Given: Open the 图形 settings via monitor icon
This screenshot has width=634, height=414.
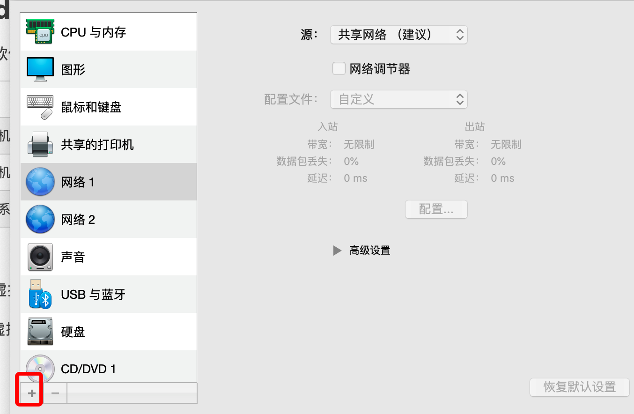Looking at the screenshot, I should [40, 69].
